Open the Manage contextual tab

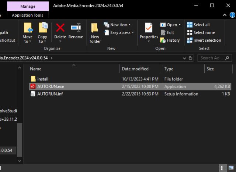pyautogui.click(x=28, y=6)
